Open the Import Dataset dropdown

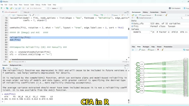click(x=146, y=15)
